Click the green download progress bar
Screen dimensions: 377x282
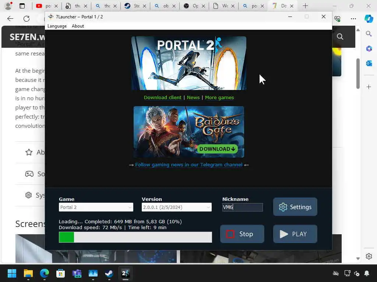(x=135, y=237)
